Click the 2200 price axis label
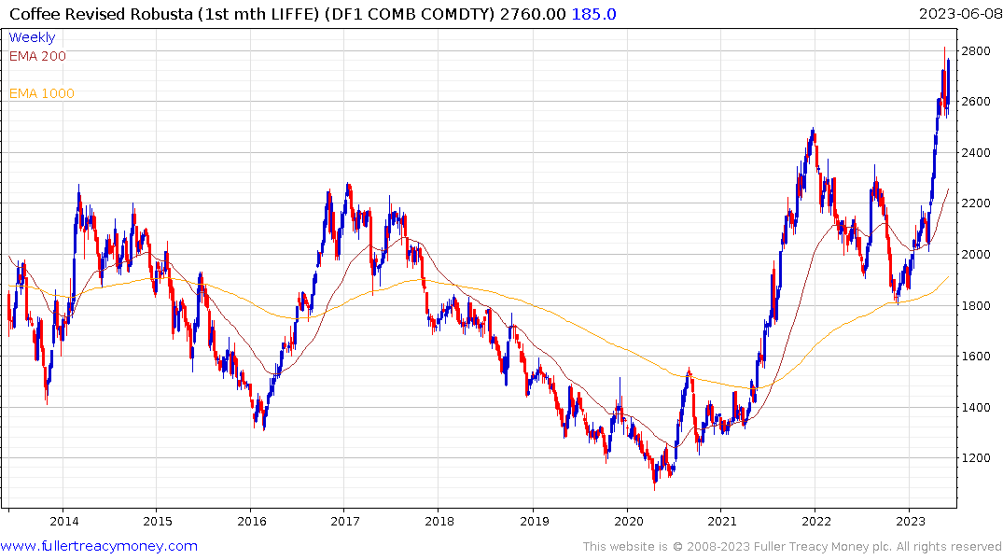 tap(977, 203)
